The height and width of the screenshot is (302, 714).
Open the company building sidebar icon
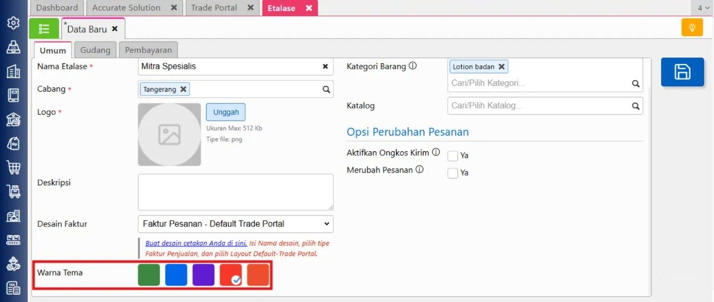click(x=13, y=71)
